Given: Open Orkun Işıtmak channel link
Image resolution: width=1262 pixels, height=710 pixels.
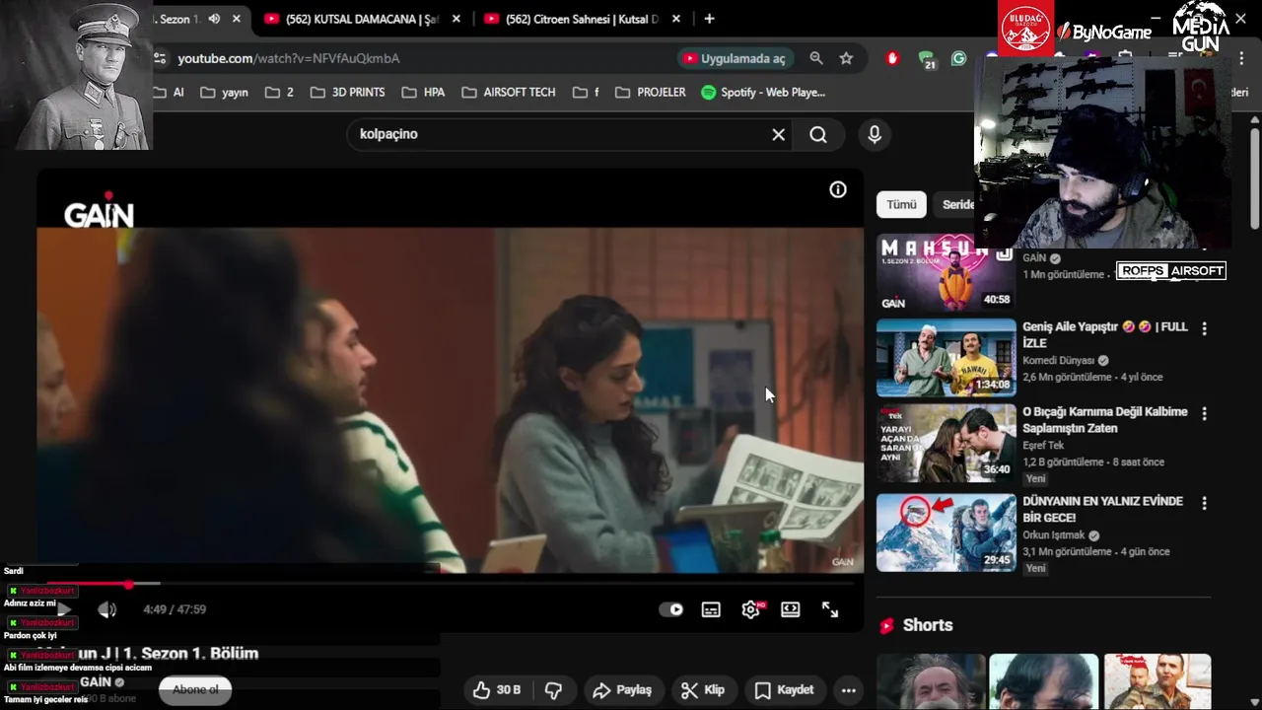Looking at the screenshot, I should 1054,535.
